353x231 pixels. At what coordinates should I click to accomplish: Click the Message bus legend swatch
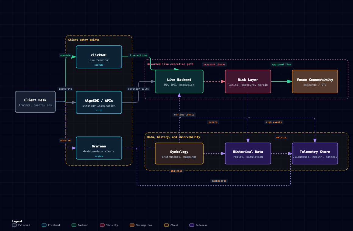tap(132, 225)
